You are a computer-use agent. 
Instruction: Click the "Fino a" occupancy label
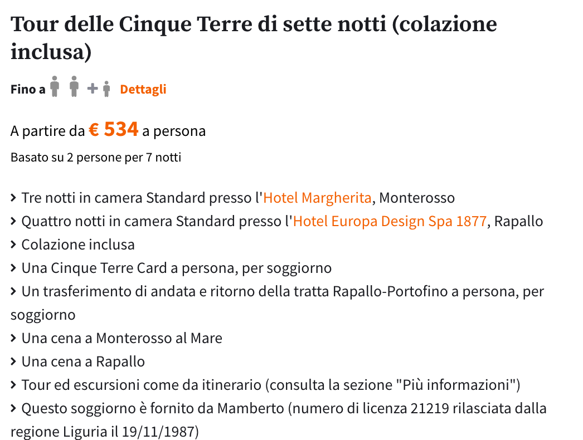click(x=28, y=89)
